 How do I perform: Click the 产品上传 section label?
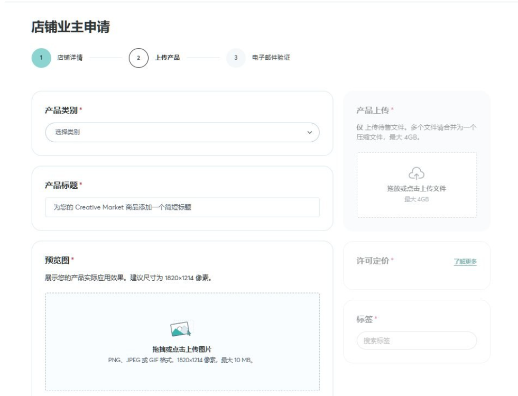pos(373,110)
